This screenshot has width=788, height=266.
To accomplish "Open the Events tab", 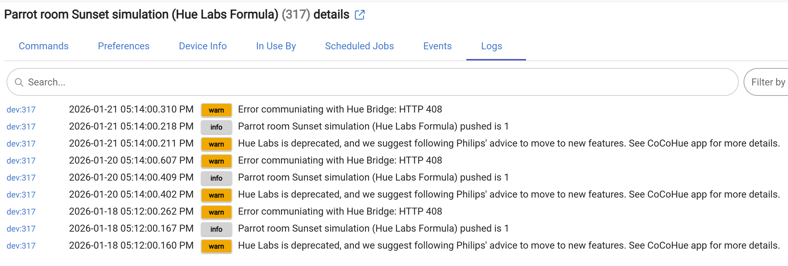I will (437, 46).
